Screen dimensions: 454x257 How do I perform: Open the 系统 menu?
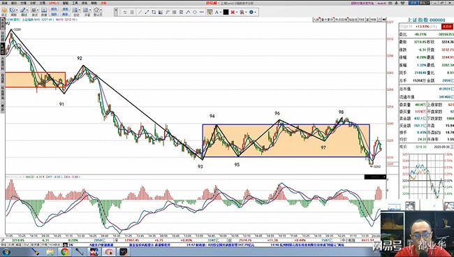pyautogui.click(x=5, y=3)
